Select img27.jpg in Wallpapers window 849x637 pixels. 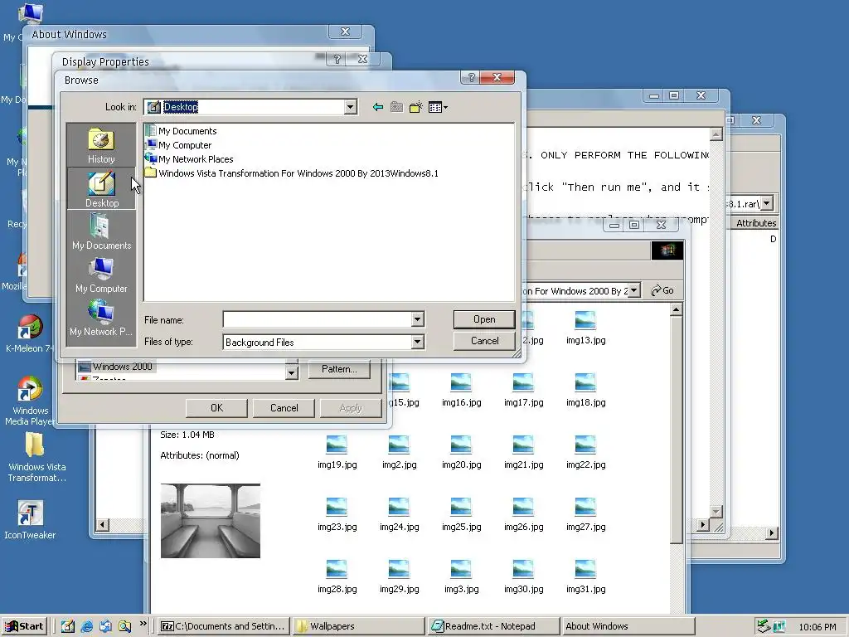(585, 514)
